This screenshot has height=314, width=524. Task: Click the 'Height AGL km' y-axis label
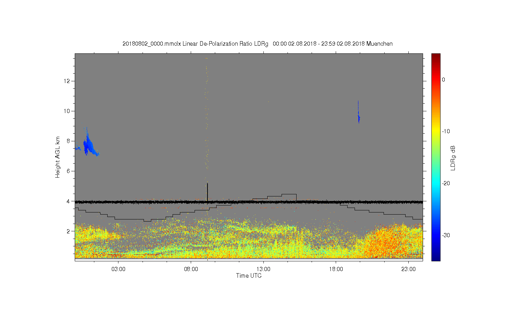coord(58,157)
